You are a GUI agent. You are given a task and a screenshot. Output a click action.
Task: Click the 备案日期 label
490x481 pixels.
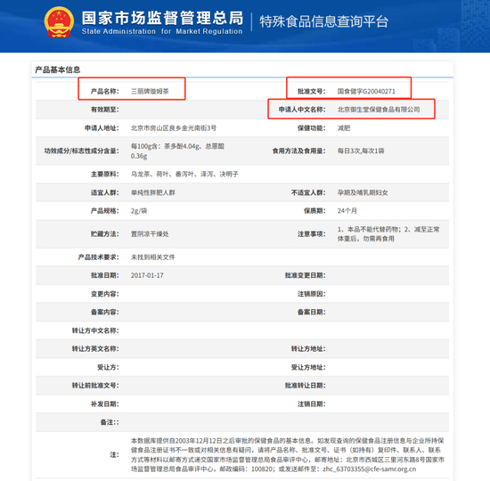point(311,312)
